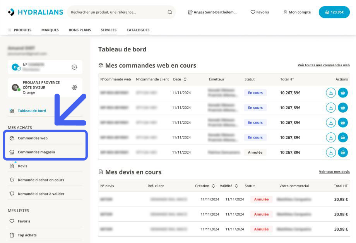356x243 pixels.
Task: Click the Émetteur column header
Action: (x=217, y=79)
